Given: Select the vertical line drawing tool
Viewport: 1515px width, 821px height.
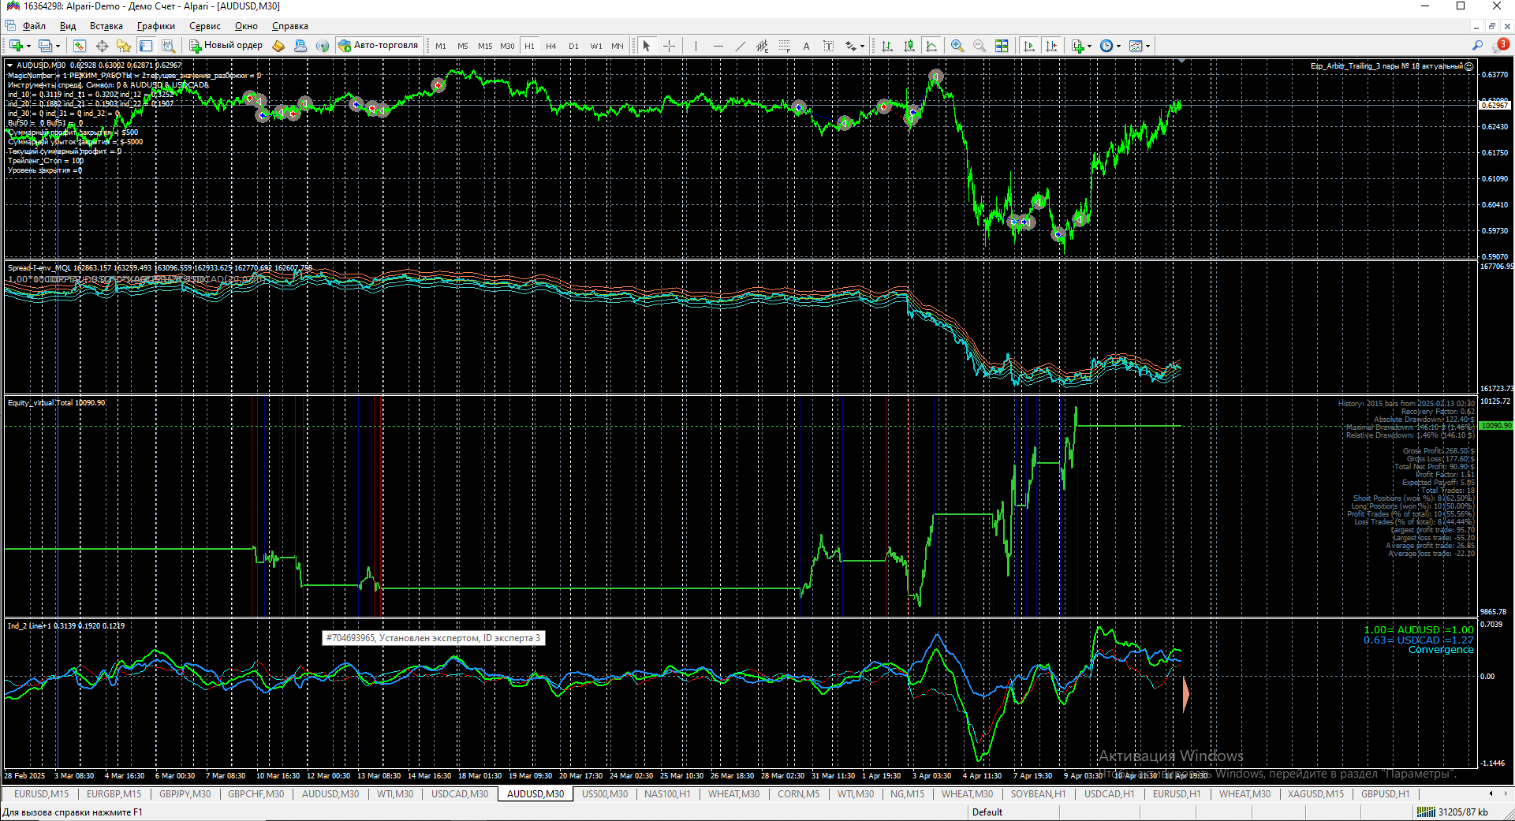Looking at the screenshot, I should coord(696,46).
